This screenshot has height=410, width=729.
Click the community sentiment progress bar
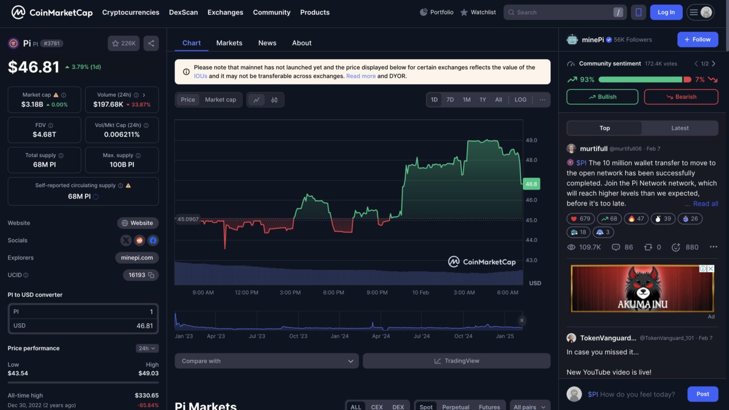(645, 80)
